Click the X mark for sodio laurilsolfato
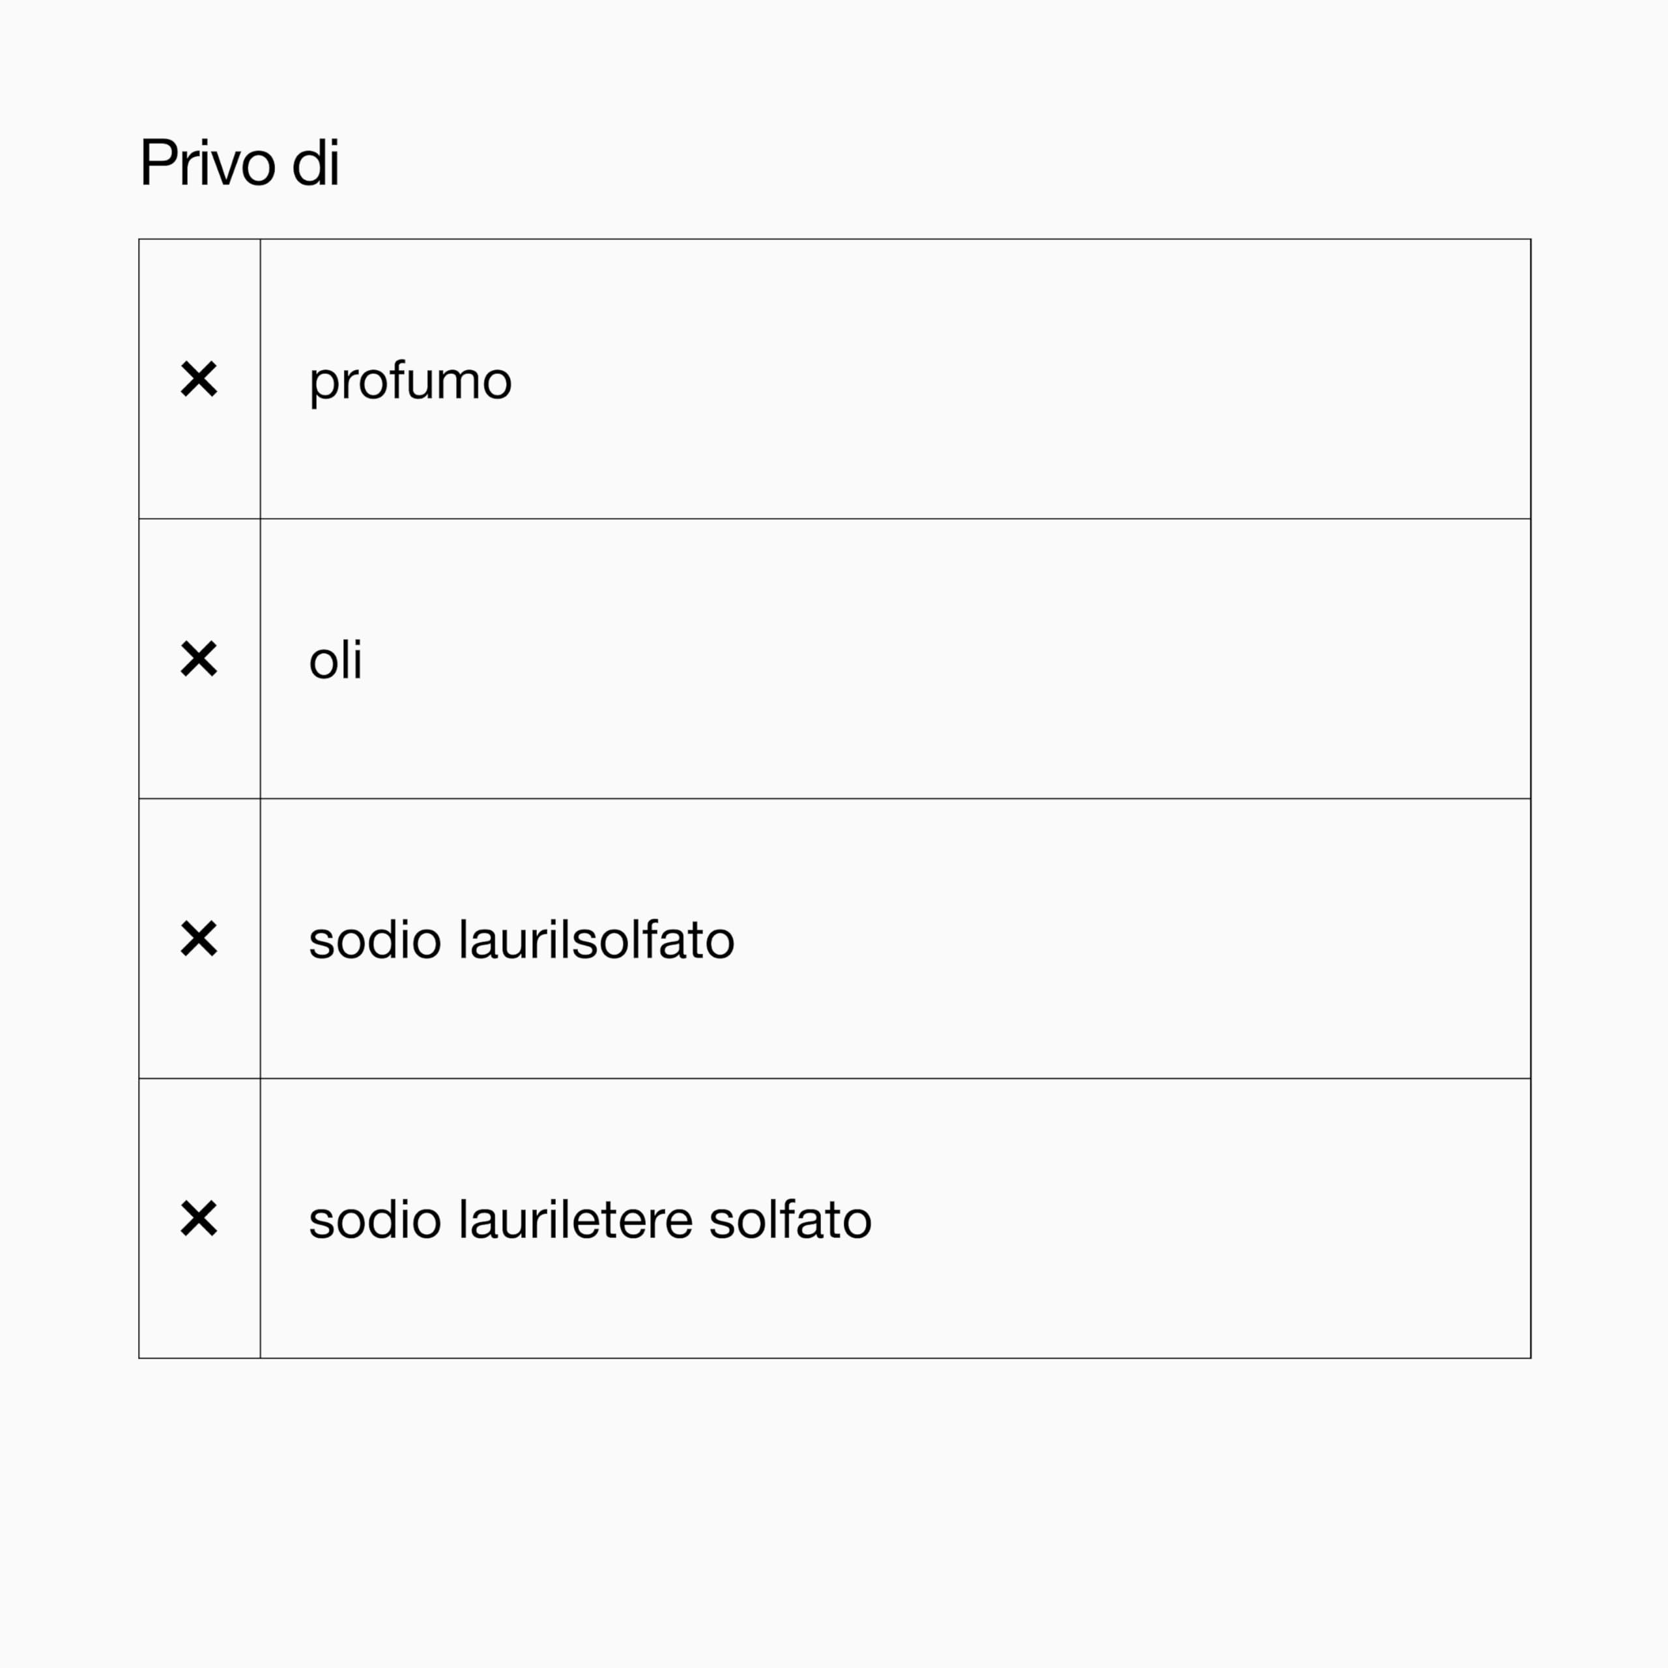Viewport: 1668px width, 1668px height. click(199, 938)
